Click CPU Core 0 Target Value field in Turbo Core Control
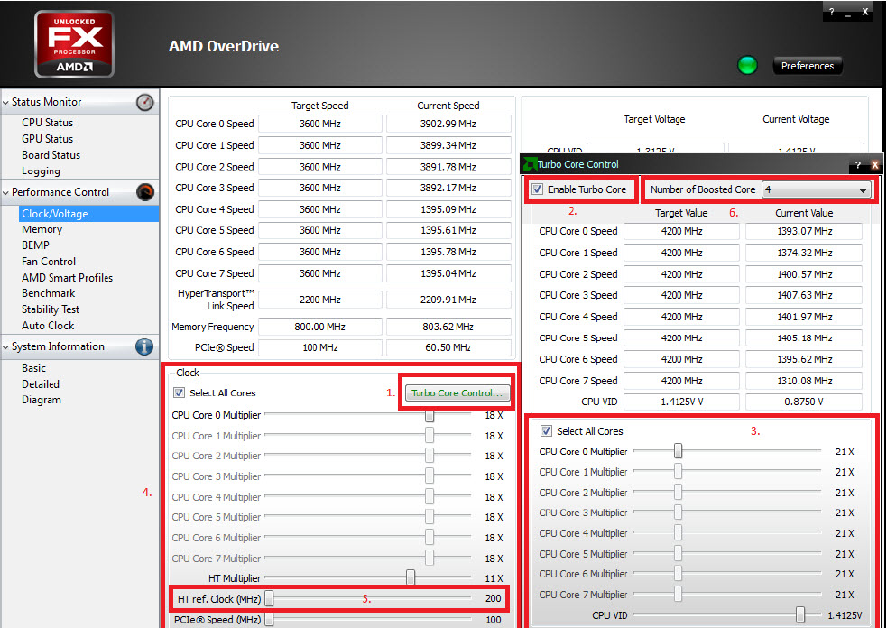This screenshot has width=887, height=628. (681, 231)
